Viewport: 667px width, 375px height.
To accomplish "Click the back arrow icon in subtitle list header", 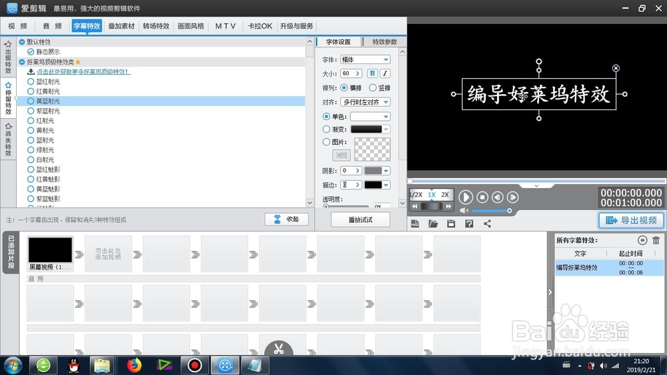I will pyautogui.click(x=642, y=240).
